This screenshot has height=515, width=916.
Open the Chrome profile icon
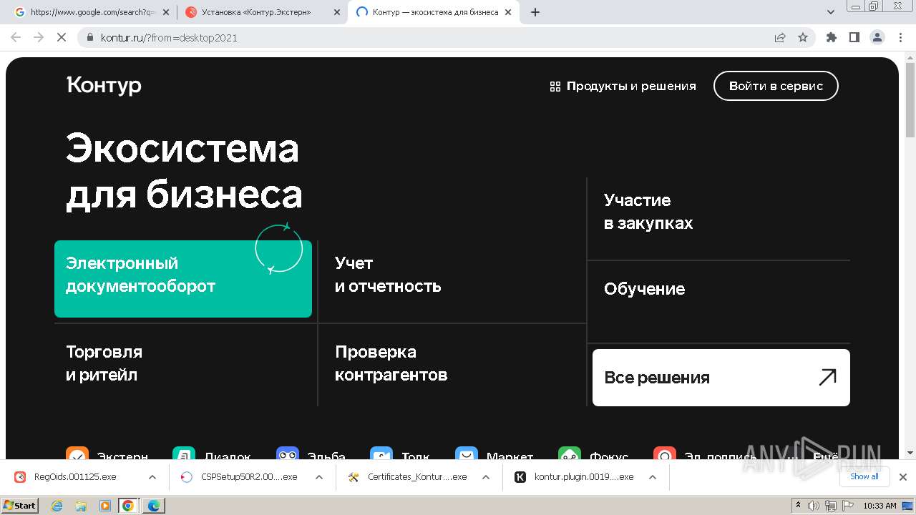[x=877, y=37]
